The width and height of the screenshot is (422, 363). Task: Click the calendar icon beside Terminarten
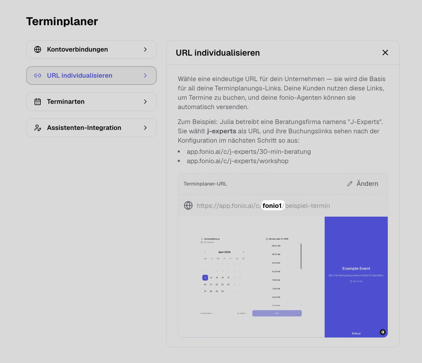[38, 102]
